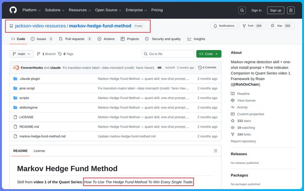The image size is (304, 191).
Task: Click the Sign in link
Action: pyautogui.click(x=256, y=10)
